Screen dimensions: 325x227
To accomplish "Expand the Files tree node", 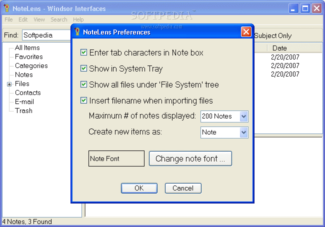I will (x=9, y=84).
